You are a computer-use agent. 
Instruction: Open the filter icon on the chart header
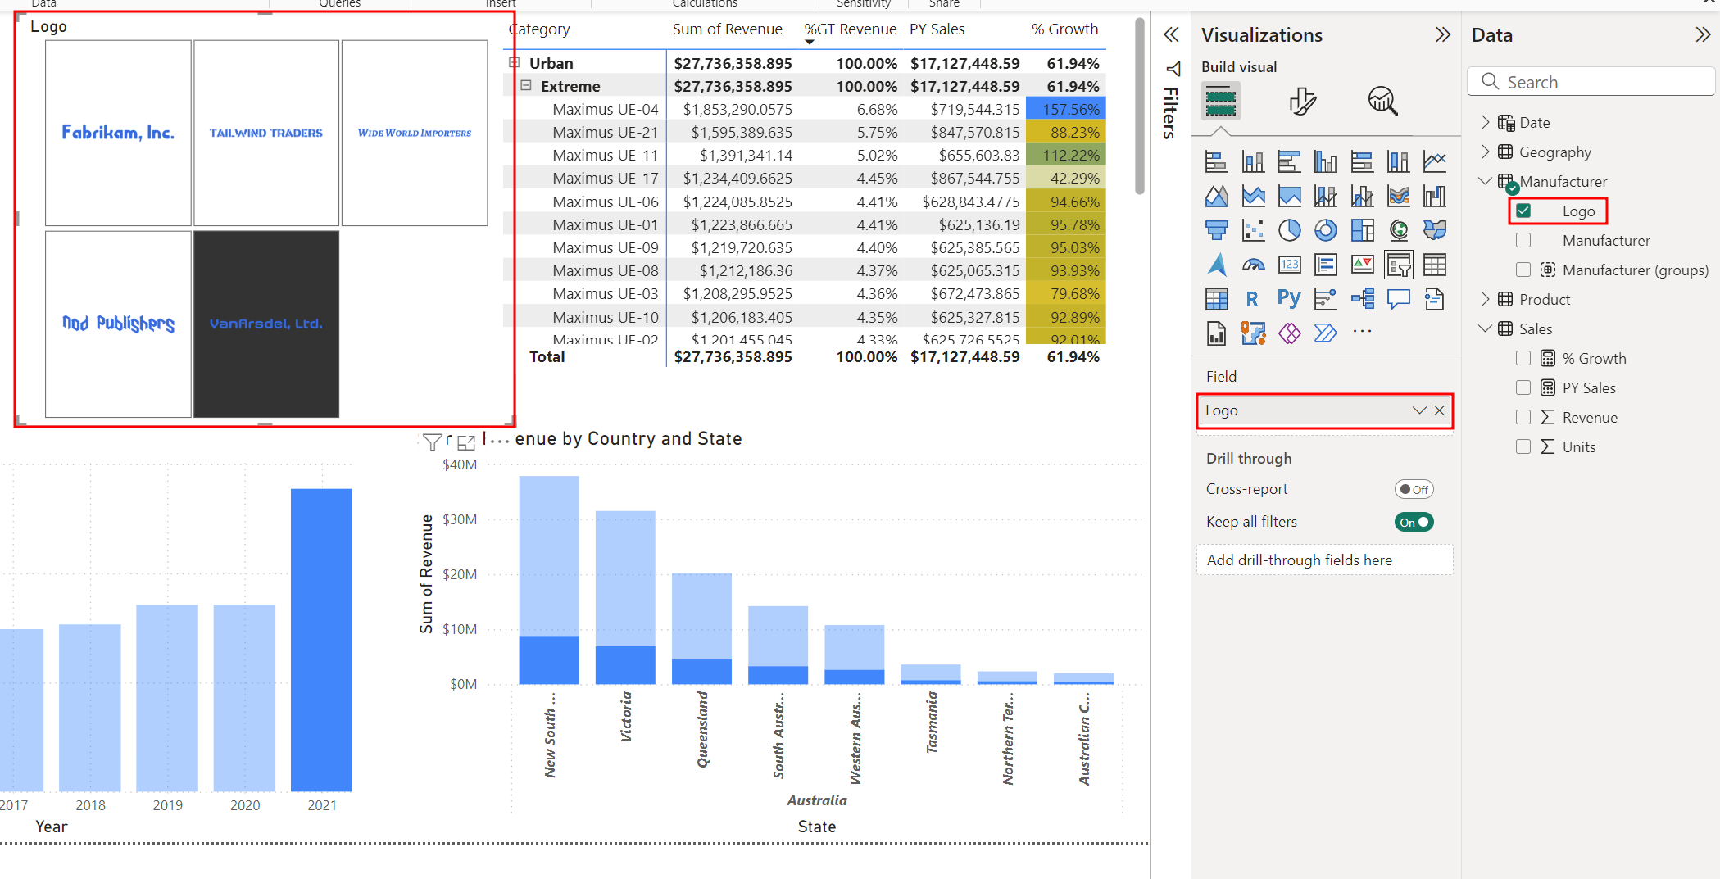(x=432, y=442)
